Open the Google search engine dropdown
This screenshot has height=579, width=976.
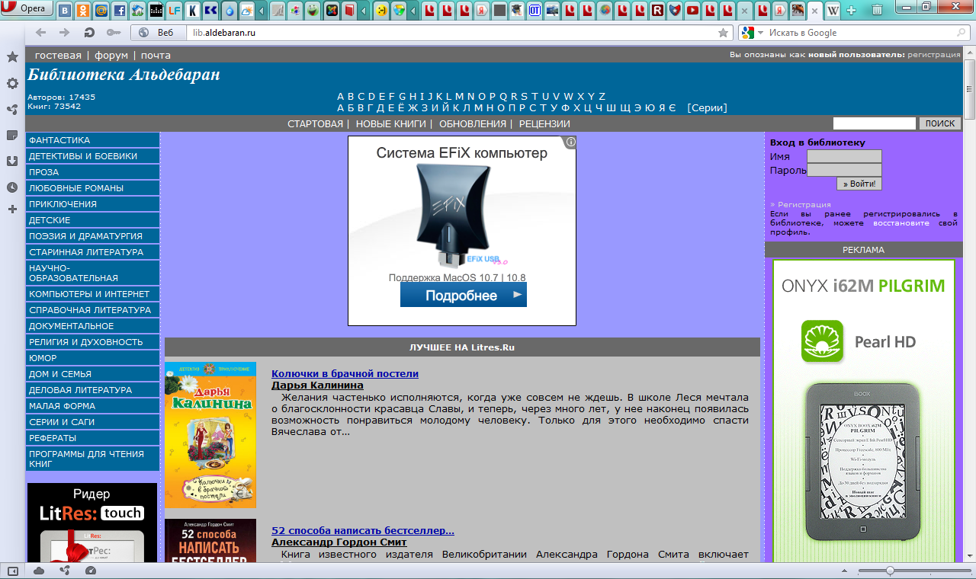(751, 33)
